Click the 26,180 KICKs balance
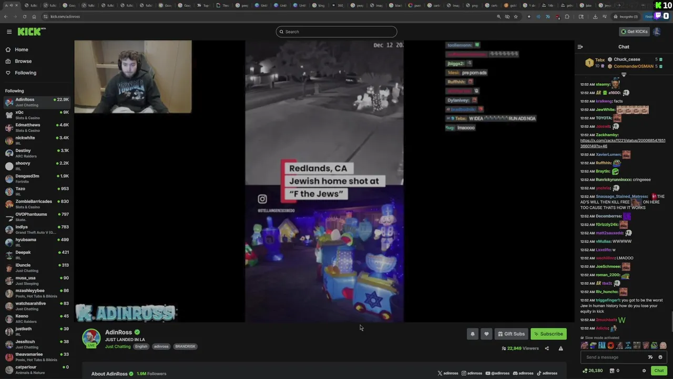The height and width of the screenshot is (379, 673). coord(592,371)
